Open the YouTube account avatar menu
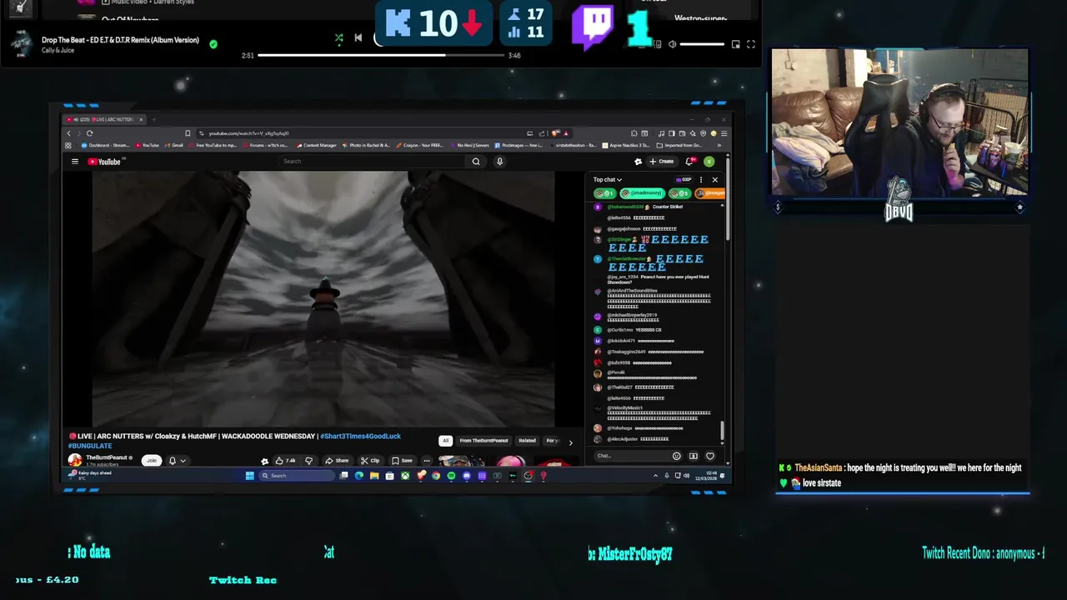This screenshot has height=600, width=1067. pos(709,162)
